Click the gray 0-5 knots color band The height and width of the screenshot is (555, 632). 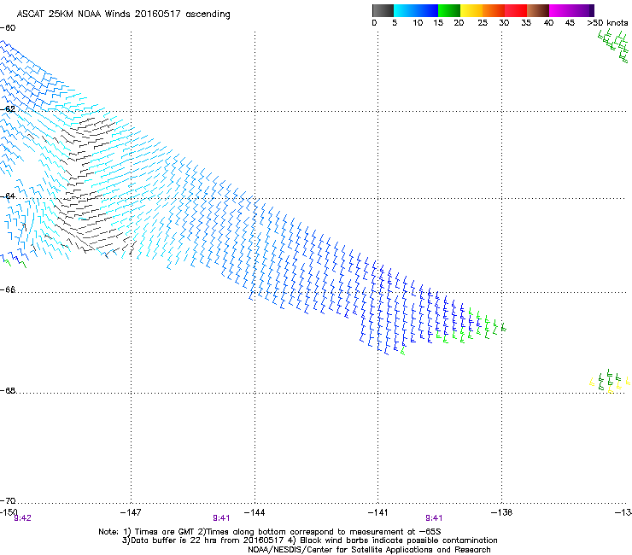tap(383, 10)
